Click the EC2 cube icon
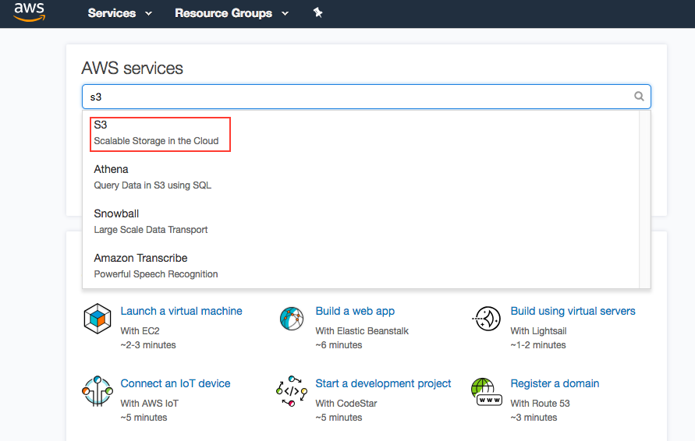 (x=97, y=319)
